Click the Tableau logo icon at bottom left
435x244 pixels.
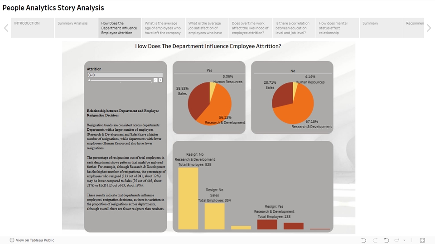[x=12, y=240]
